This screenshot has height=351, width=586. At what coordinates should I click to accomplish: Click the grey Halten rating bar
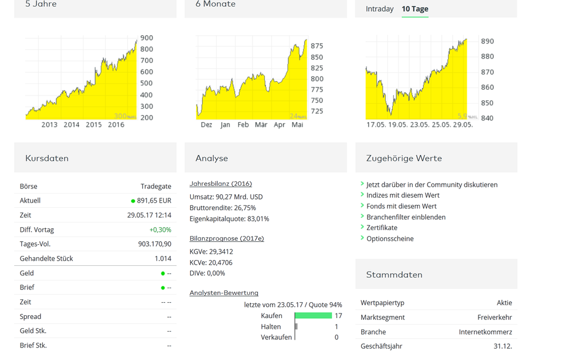[297, 326]
